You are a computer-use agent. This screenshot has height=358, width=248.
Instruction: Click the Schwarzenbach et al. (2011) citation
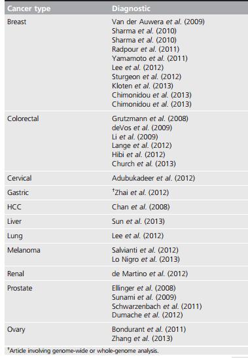click(x=156, y=306)
